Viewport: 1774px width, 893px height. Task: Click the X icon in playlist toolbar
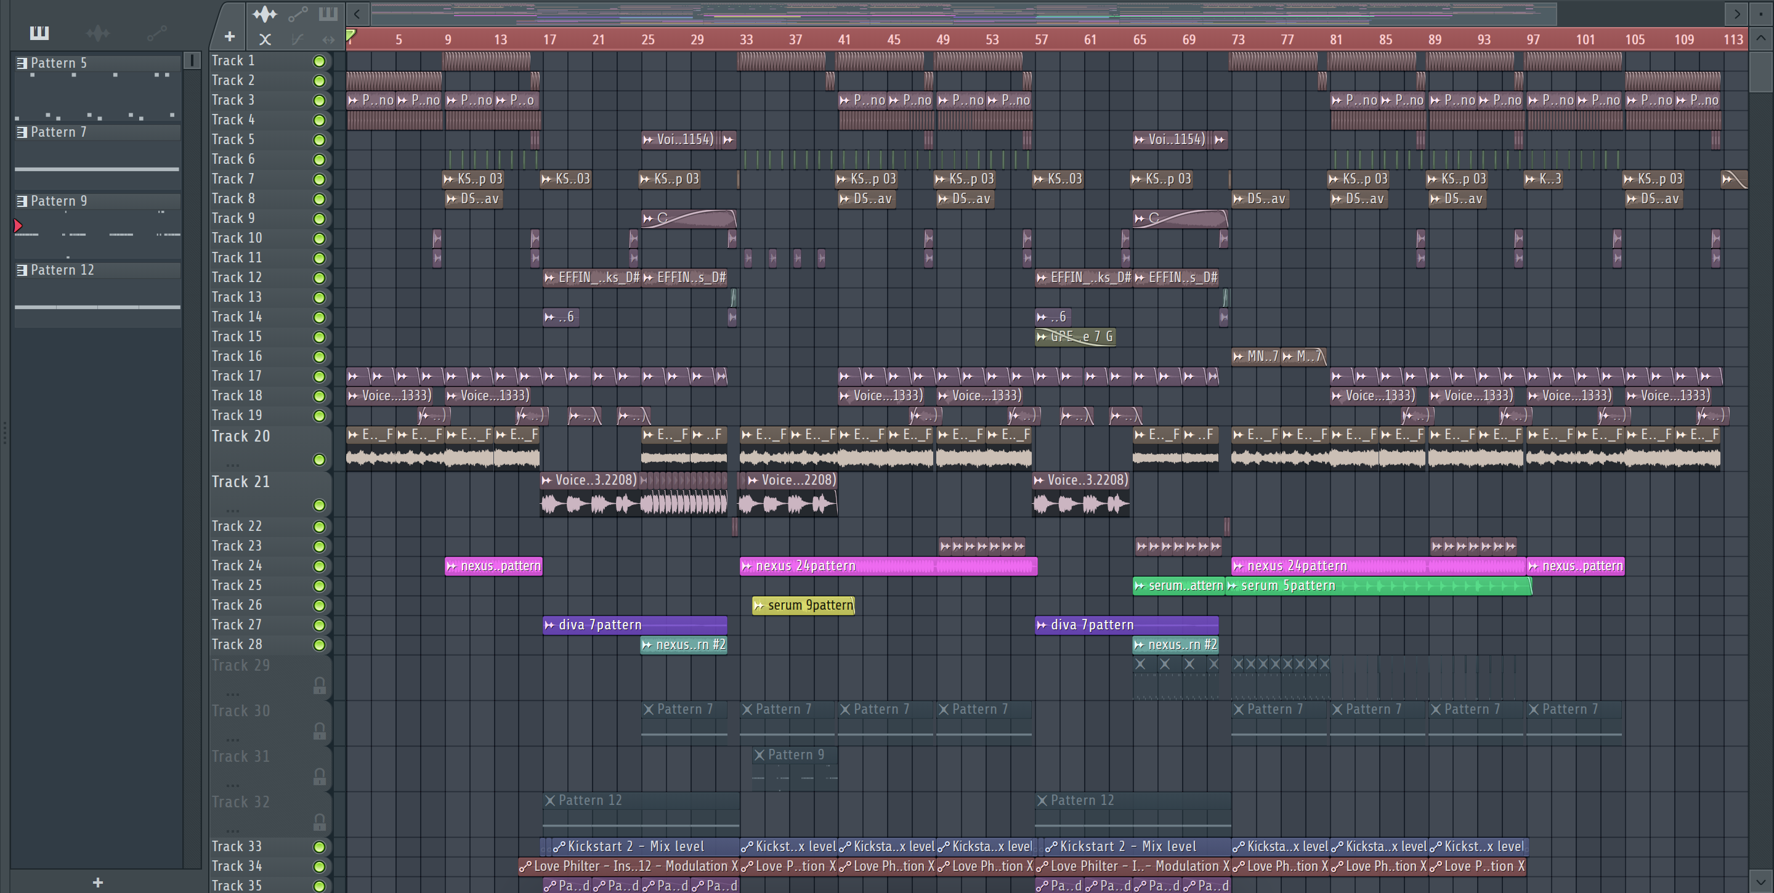264,39
